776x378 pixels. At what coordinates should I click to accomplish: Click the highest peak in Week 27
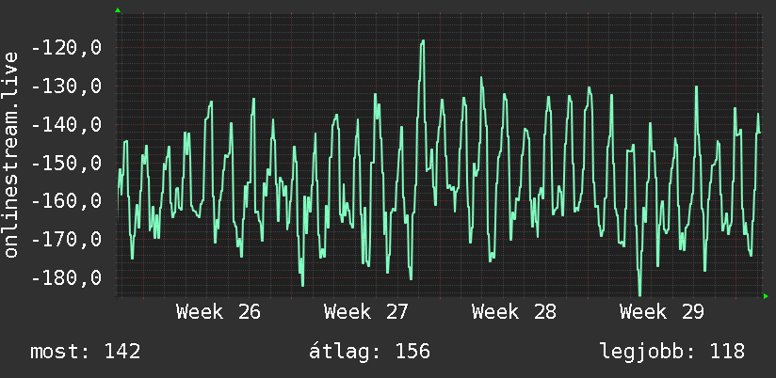[x=422, y=41]
